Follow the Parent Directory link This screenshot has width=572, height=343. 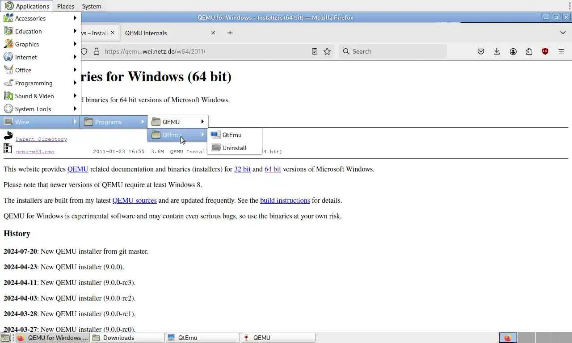[41, 139]
